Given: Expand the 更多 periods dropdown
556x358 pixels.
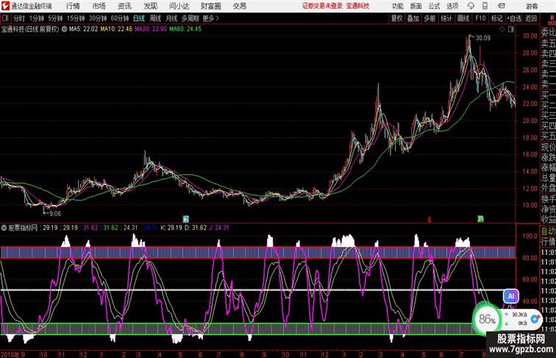Looking at the screenshot, I should (211, 18).
